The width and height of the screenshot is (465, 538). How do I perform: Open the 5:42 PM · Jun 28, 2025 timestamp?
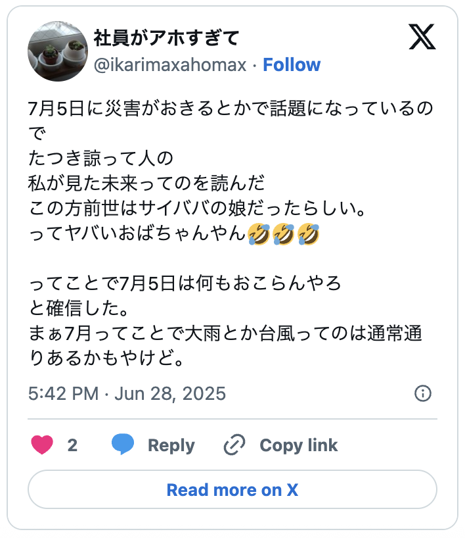coord(127,393)
